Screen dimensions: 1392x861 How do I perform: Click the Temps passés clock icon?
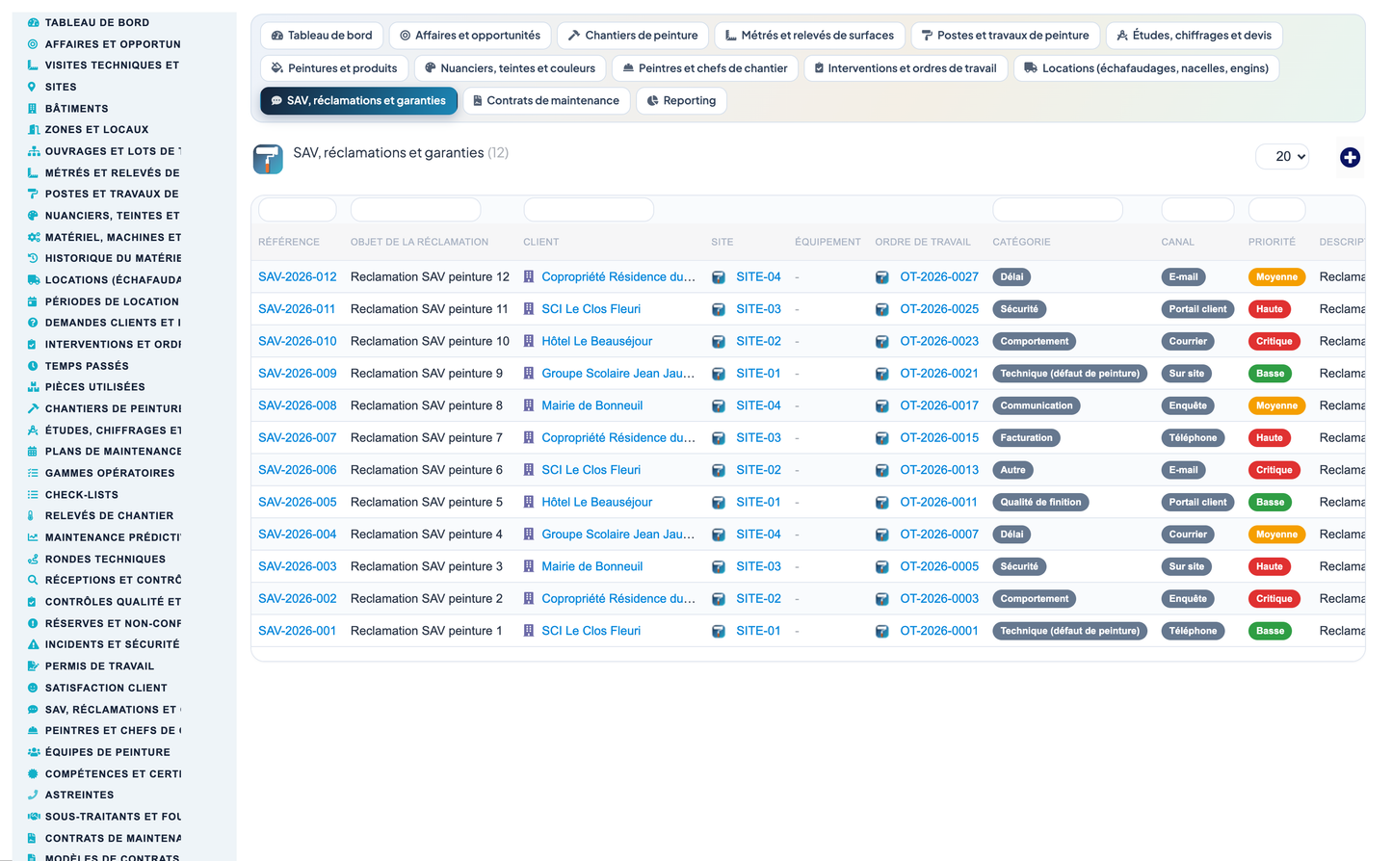(x=33, y=366)
